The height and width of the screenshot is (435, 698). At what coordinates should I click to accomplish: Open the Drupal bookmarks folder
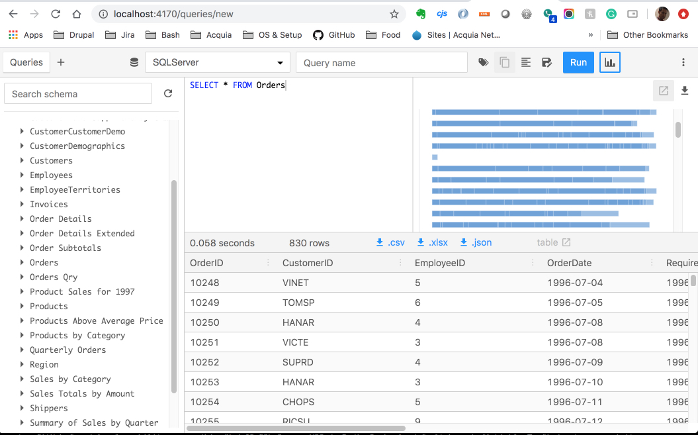[x=74, y=35]
